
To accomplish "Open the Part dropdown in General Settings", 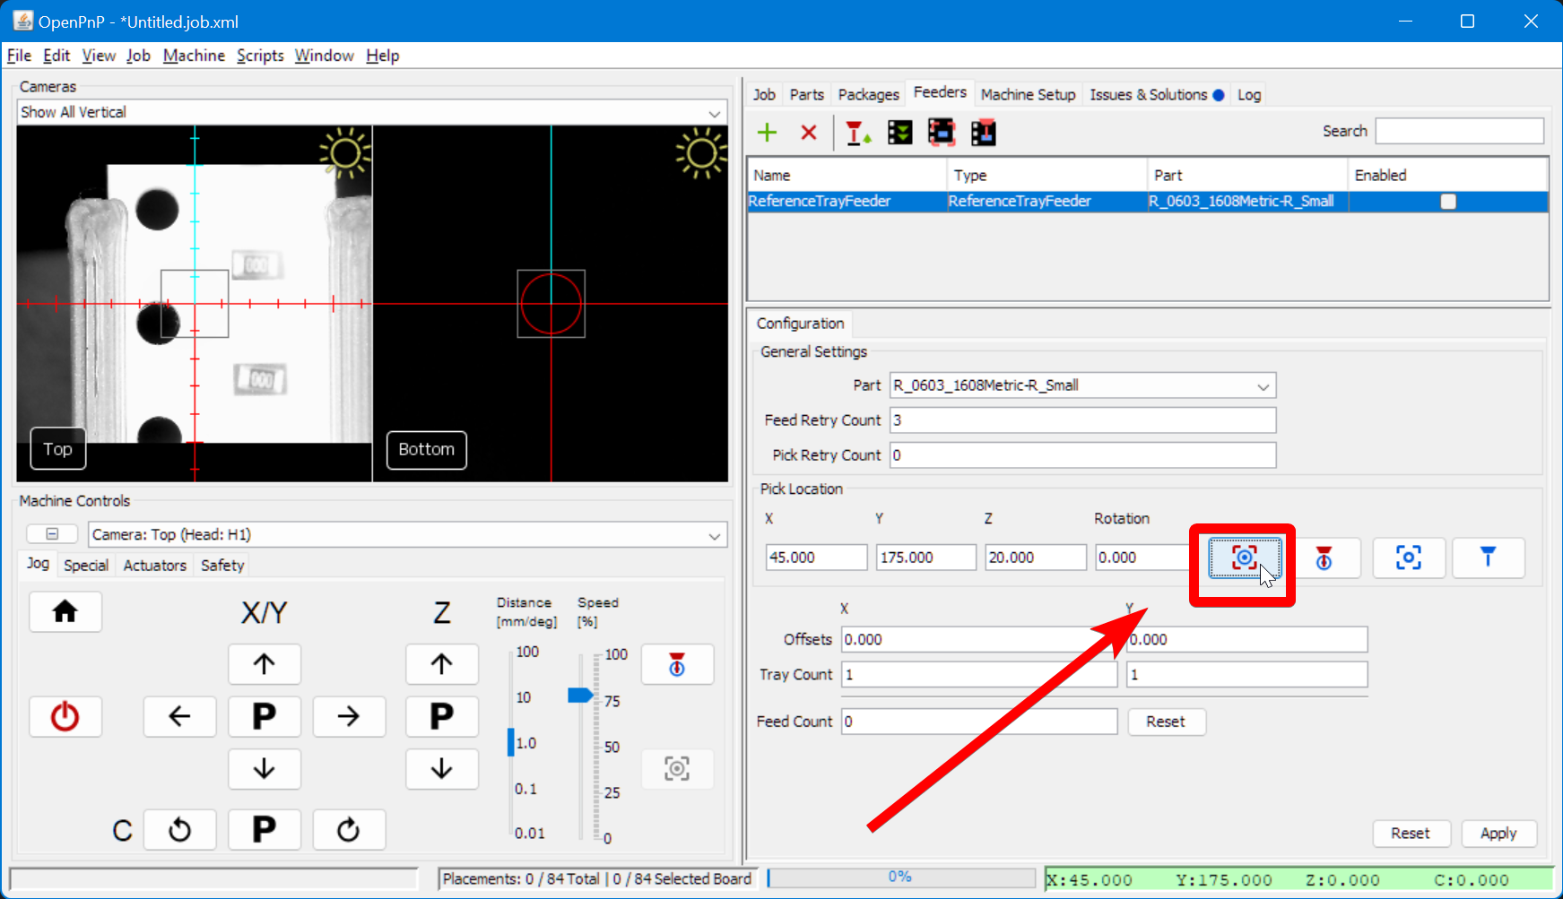I will tap(1264, 385).
